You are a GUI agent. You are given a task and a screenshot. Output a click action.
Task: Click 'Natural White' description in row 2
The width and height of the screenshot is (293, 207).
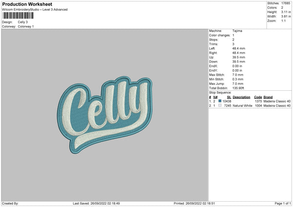pos(242,105)
